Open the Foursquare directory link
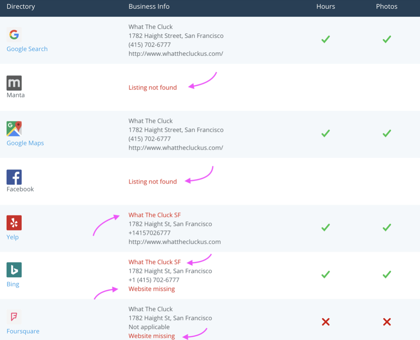The height and width of the screenshot is (340, 420). pyautogui.click(x=23, y=331)
